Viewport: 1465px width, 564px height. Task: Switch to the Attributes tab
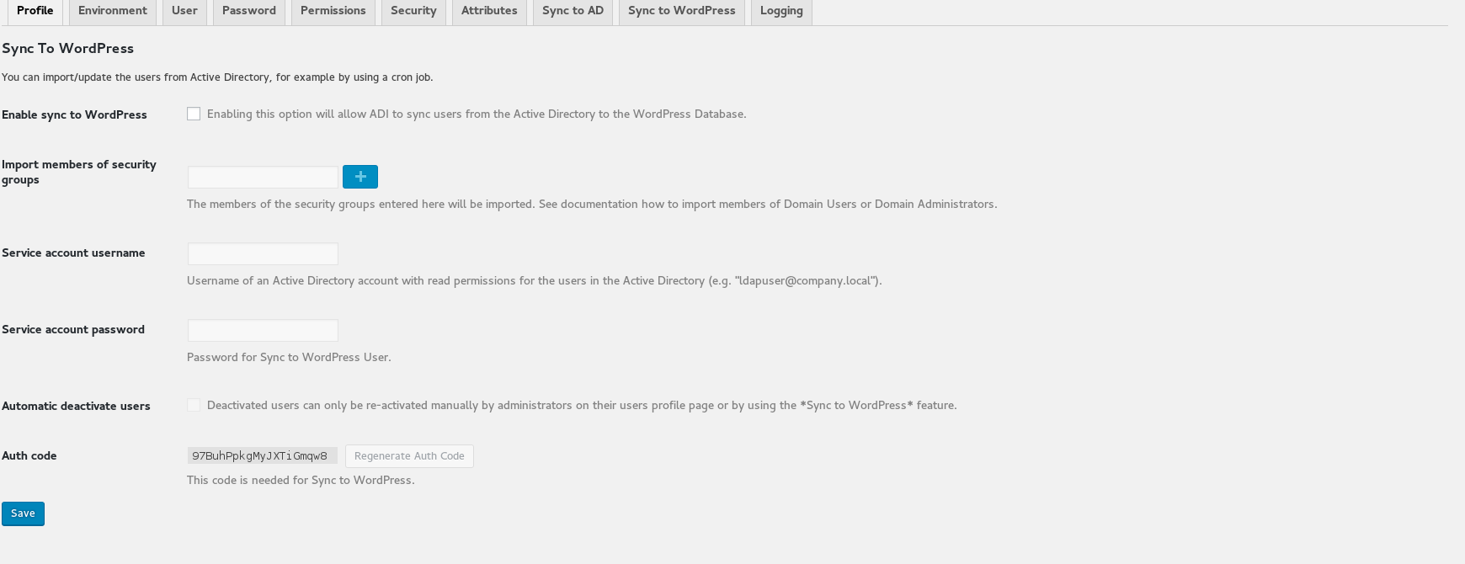489,11
